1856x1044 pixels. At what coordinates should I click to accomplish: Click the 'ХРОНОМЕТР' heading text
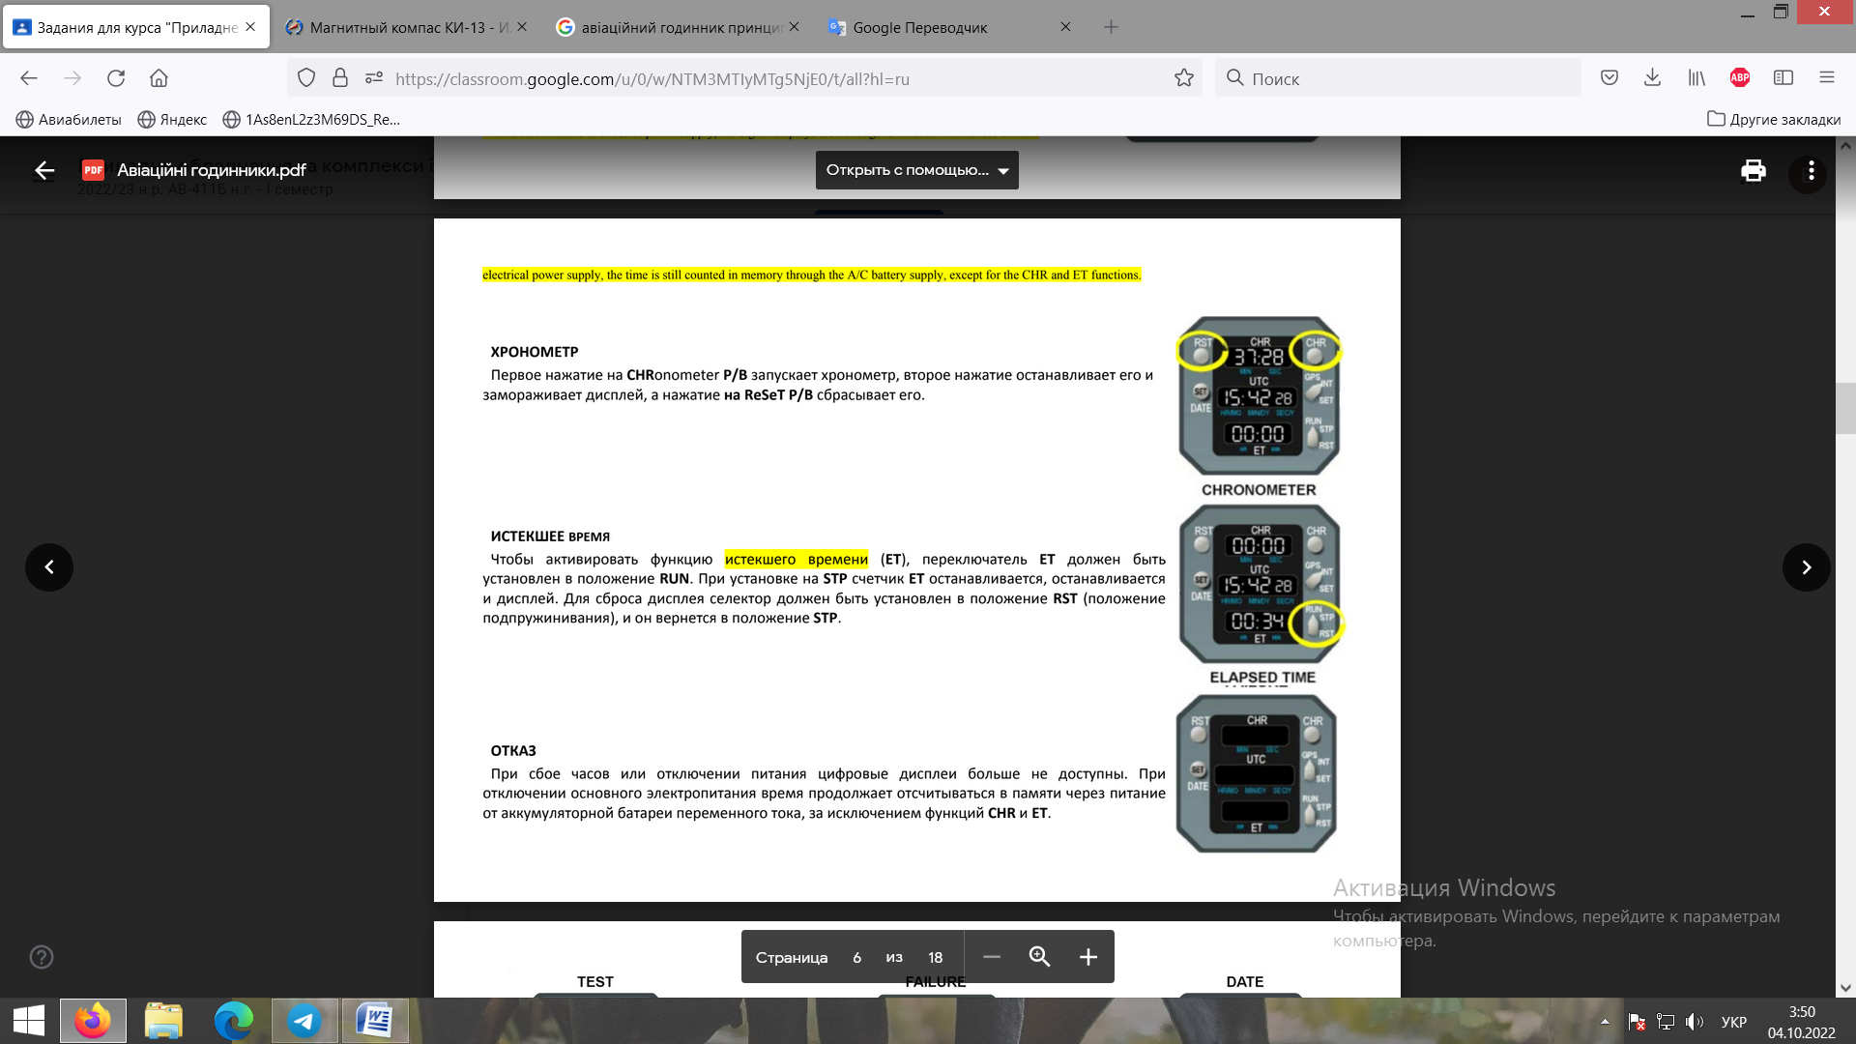point(535,352)
